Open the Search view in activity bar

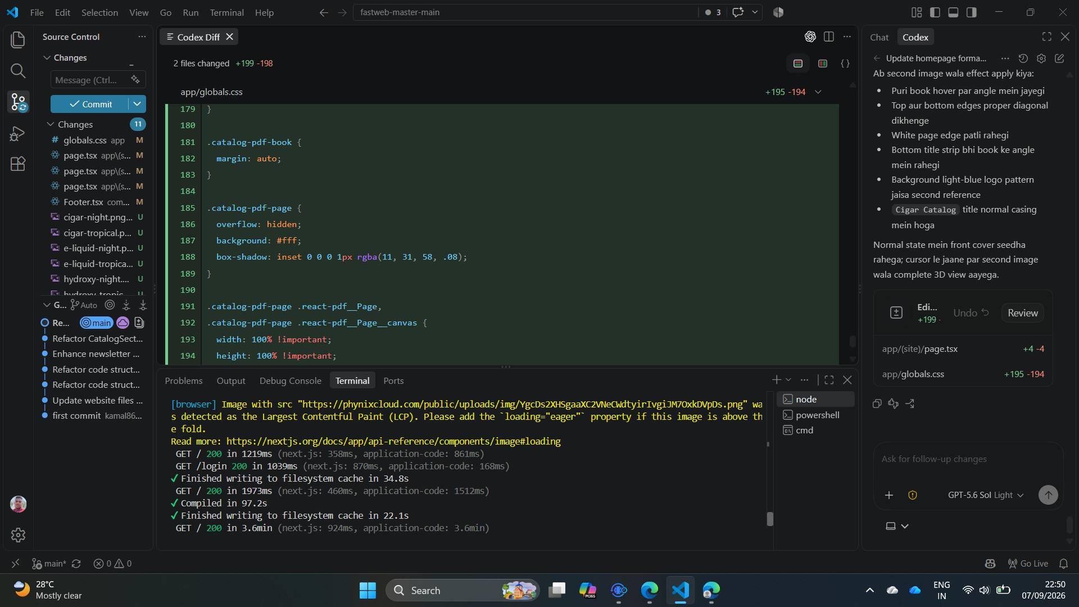coord(18,71)
